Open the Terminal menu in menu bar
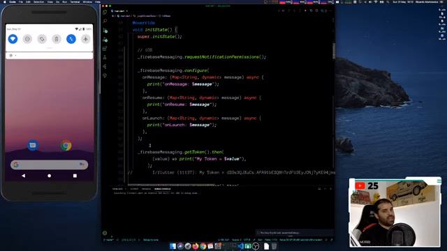Screen dimensions: 447x251 [75, 1]
